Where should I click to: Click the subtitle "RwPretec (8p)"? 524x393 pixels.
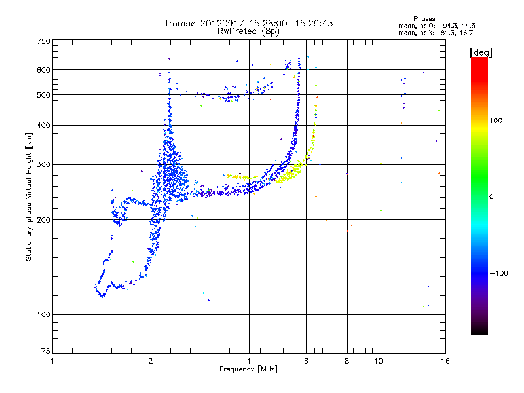[248, 31]
